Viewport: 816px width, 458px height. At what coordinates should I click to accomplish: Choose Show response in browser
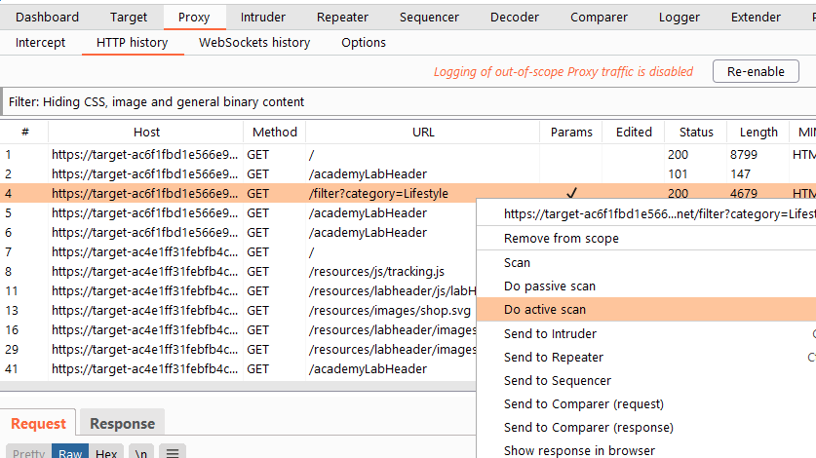click(646, 450)
